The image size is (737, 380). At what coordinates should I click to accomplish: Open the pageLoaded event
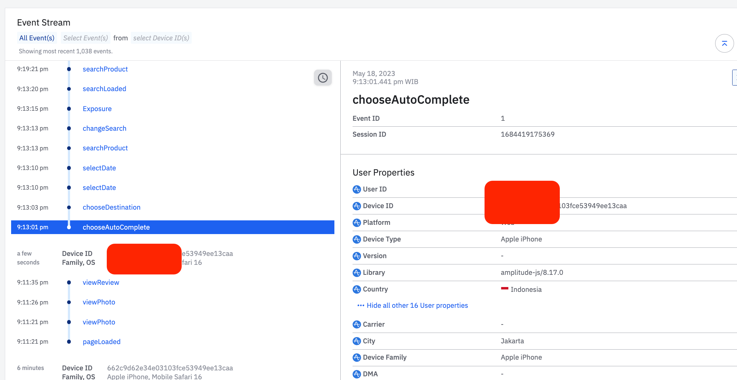click(x=102, y=342)
